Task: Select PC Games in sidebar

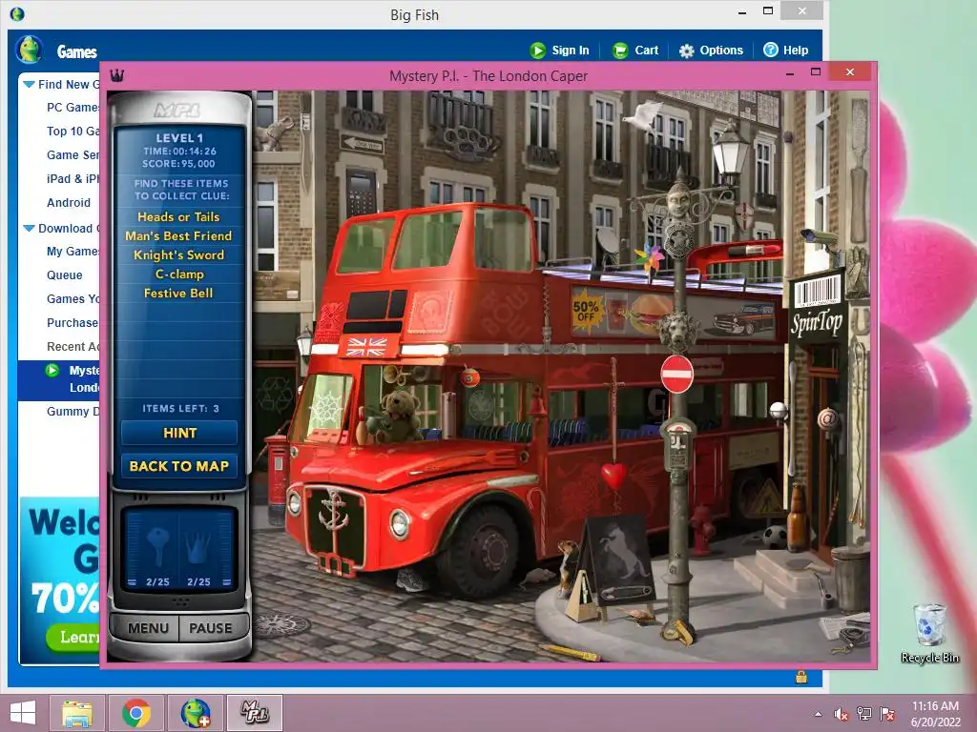Action: coord(73,108)
